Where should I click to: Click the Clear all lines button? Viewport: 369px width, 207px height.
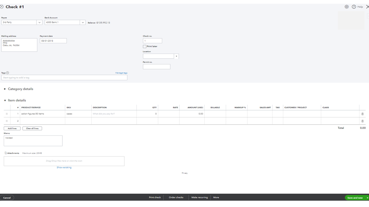[32, 129]
